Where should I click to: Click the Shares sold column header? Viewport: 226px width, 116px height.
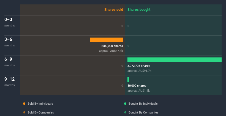tap(113, 10)
